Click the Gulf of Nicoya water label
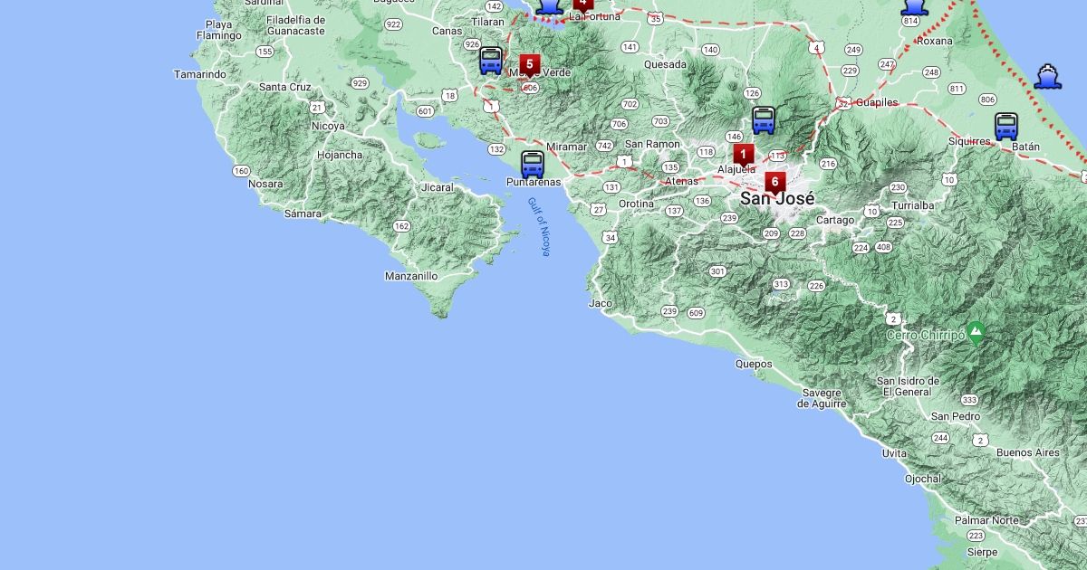 coord(539,227)
